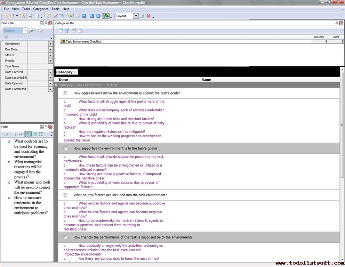The width and height of the screenshot is (345, 267).
Task: Check the 'How aggressive/resistive' task checkbox
Action: pyautogui.click(x=65, y=93)
